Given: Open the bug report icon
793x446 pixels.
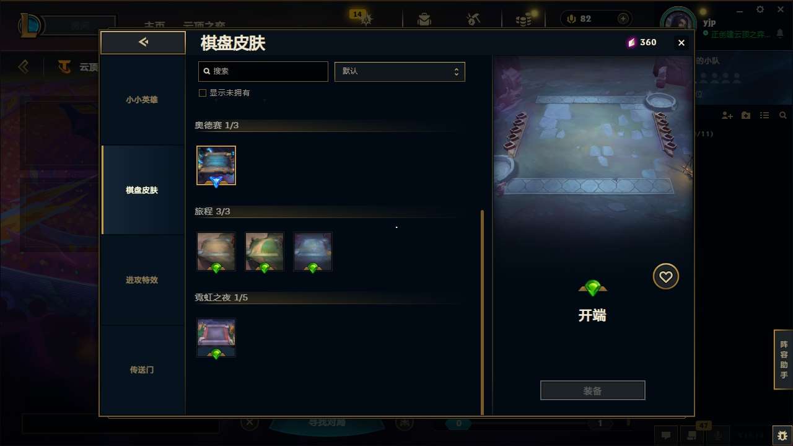Looking at the screenshot, I should coord(782,435).
